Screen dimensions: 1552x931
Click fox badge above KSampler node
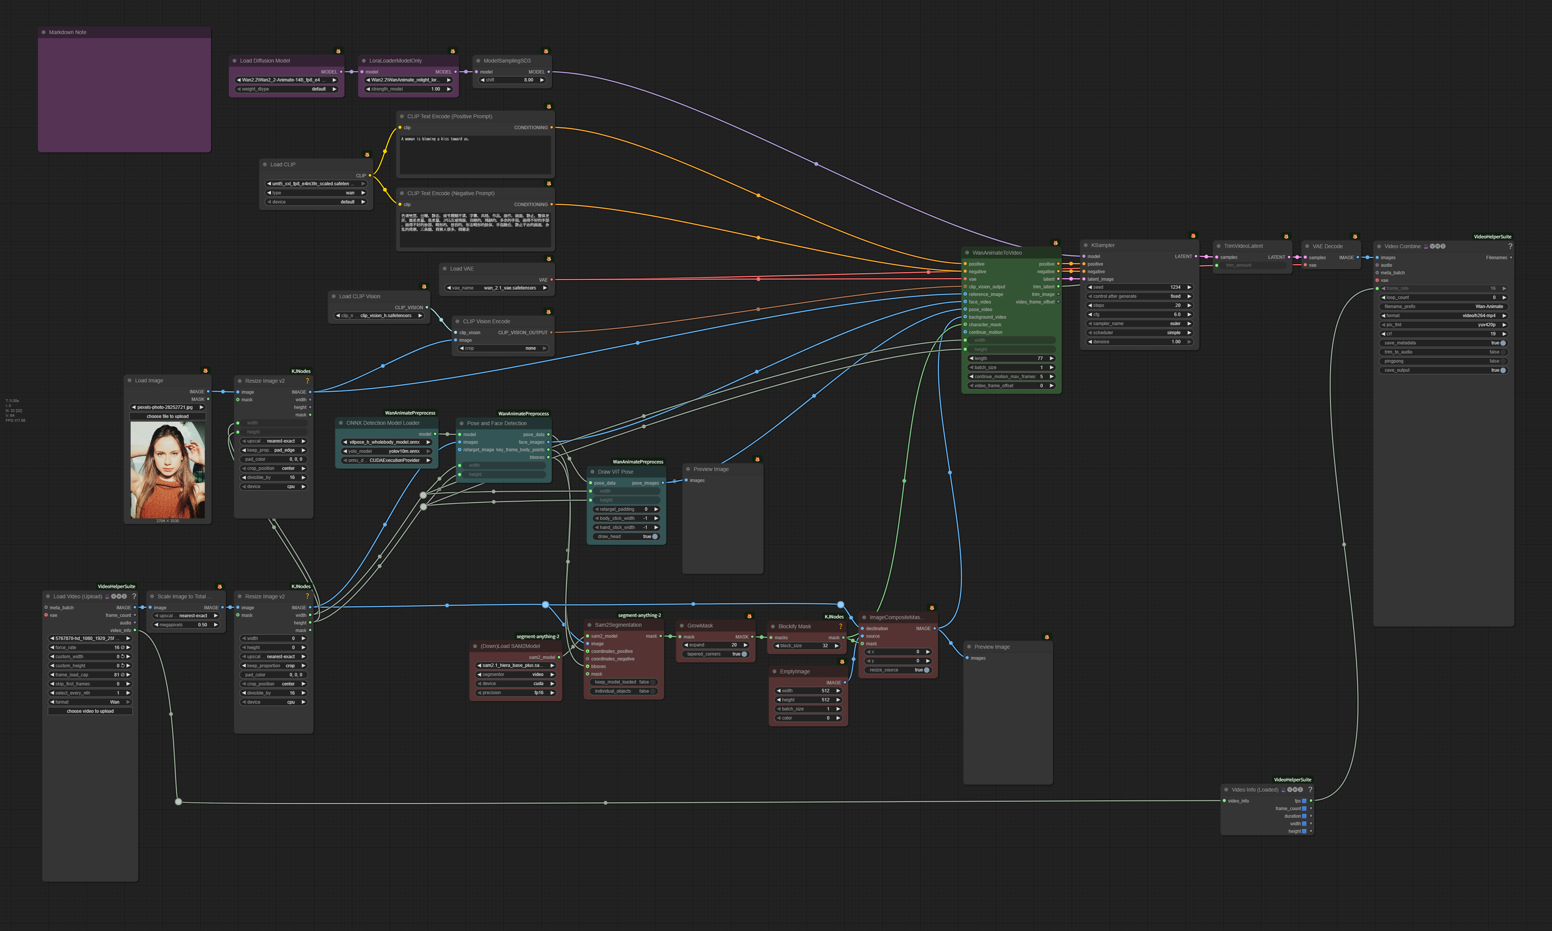[1192, 236]
